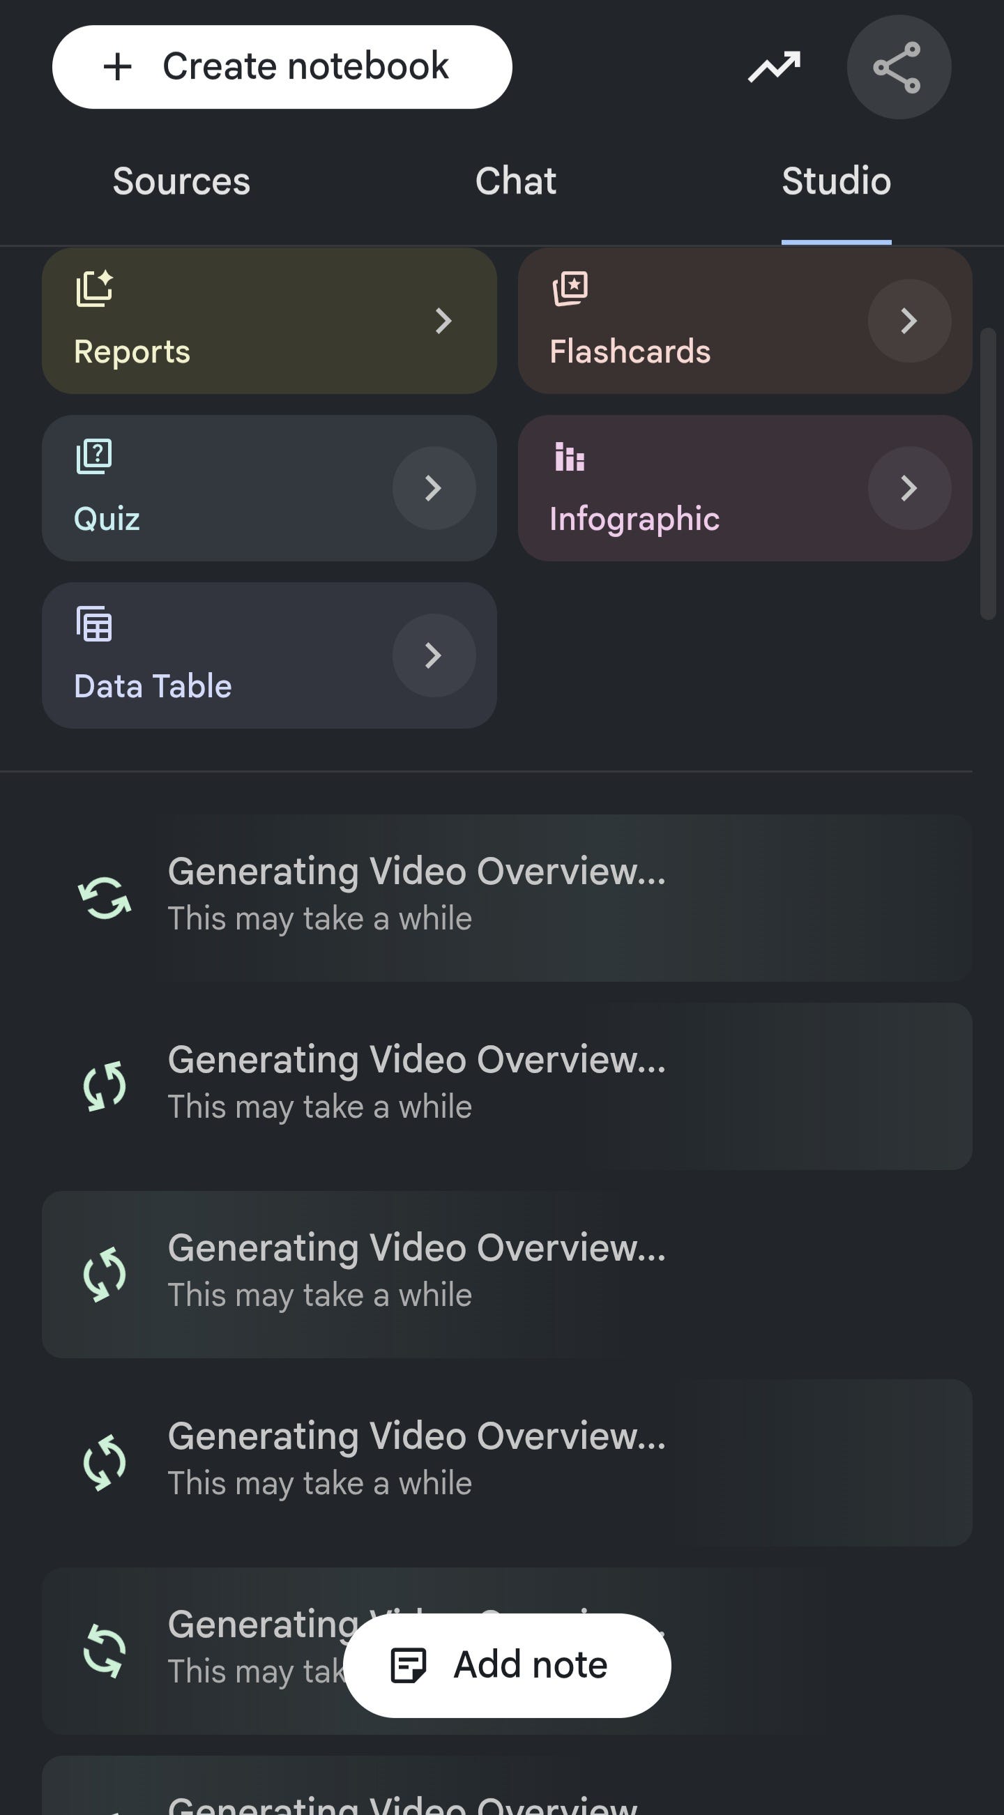The height and width of the screenshot is (1815, 1004).
Task: Click the Add note button
Action: pos(507,1665)
